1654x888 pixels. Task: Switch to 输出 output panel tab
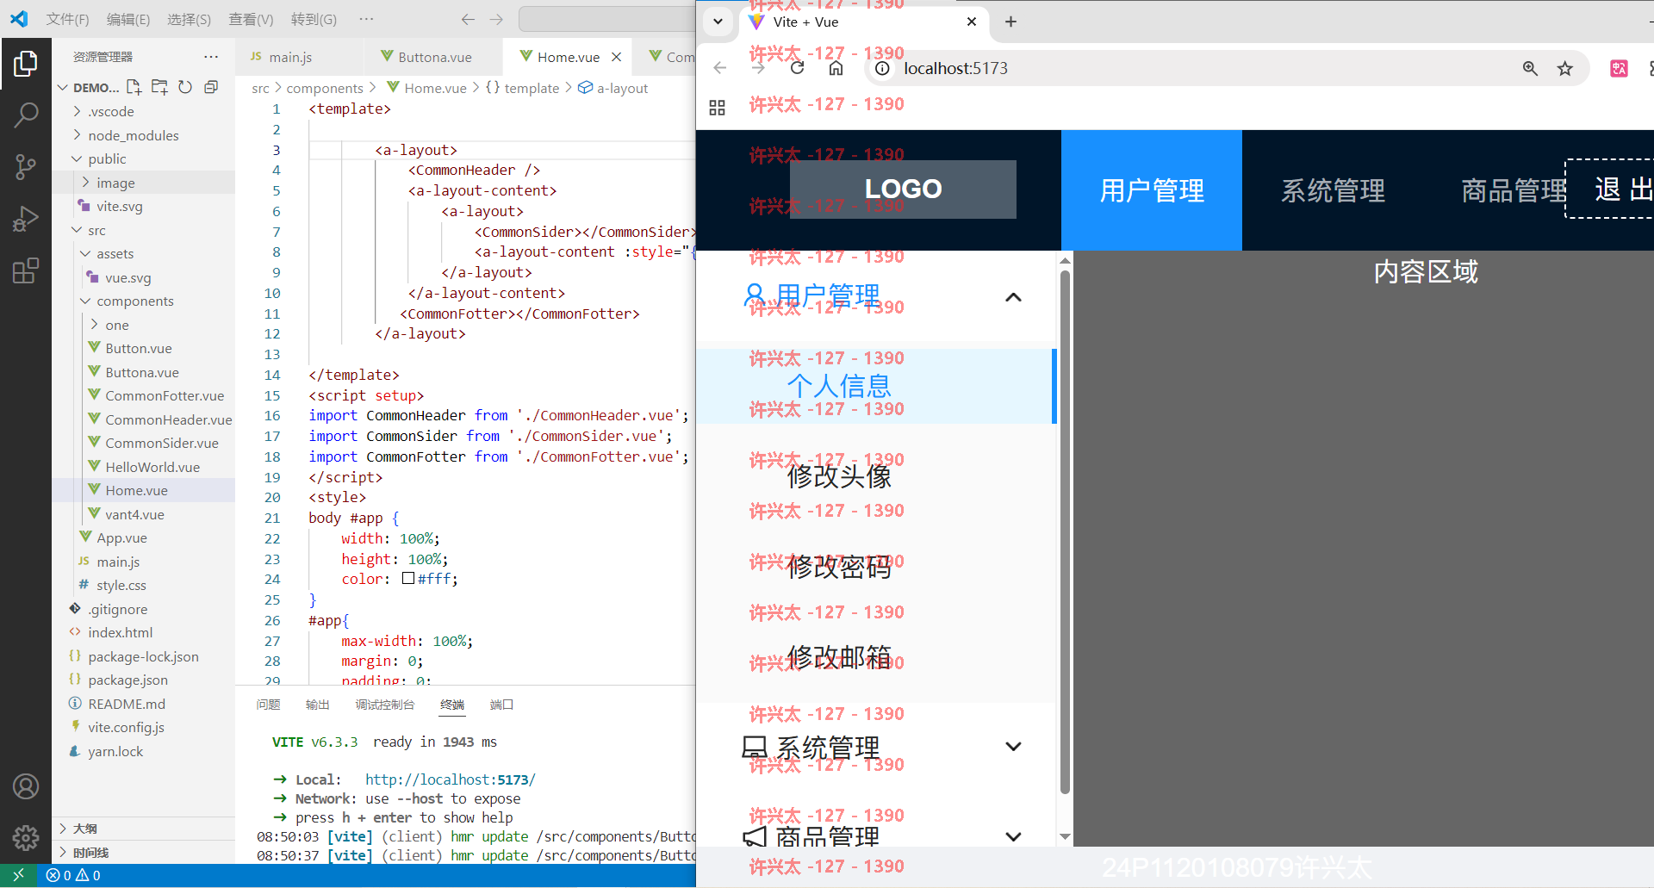coord(318,705)
